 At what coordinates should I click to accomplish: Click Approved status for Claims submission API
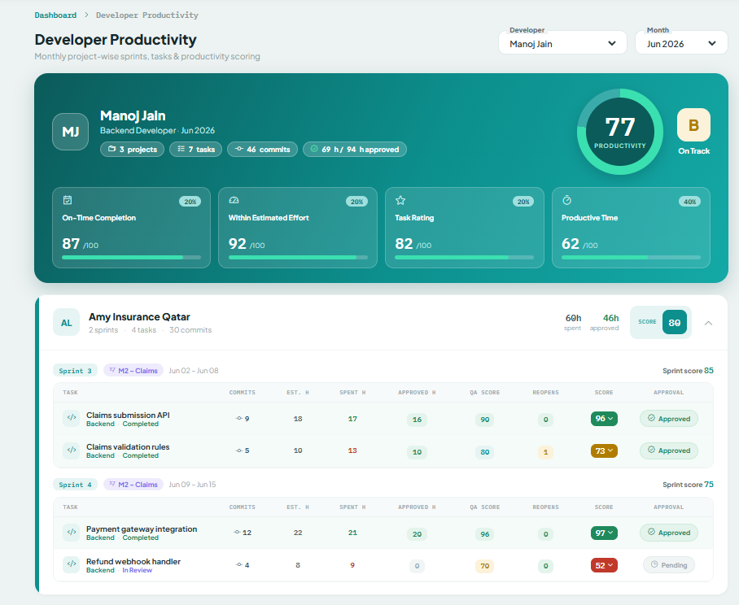tap(669, 419)
